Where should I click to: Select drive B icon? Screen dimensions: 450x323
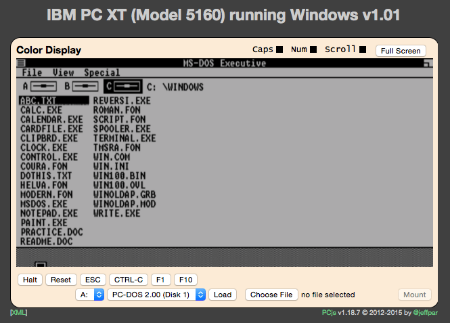(81, 86)
